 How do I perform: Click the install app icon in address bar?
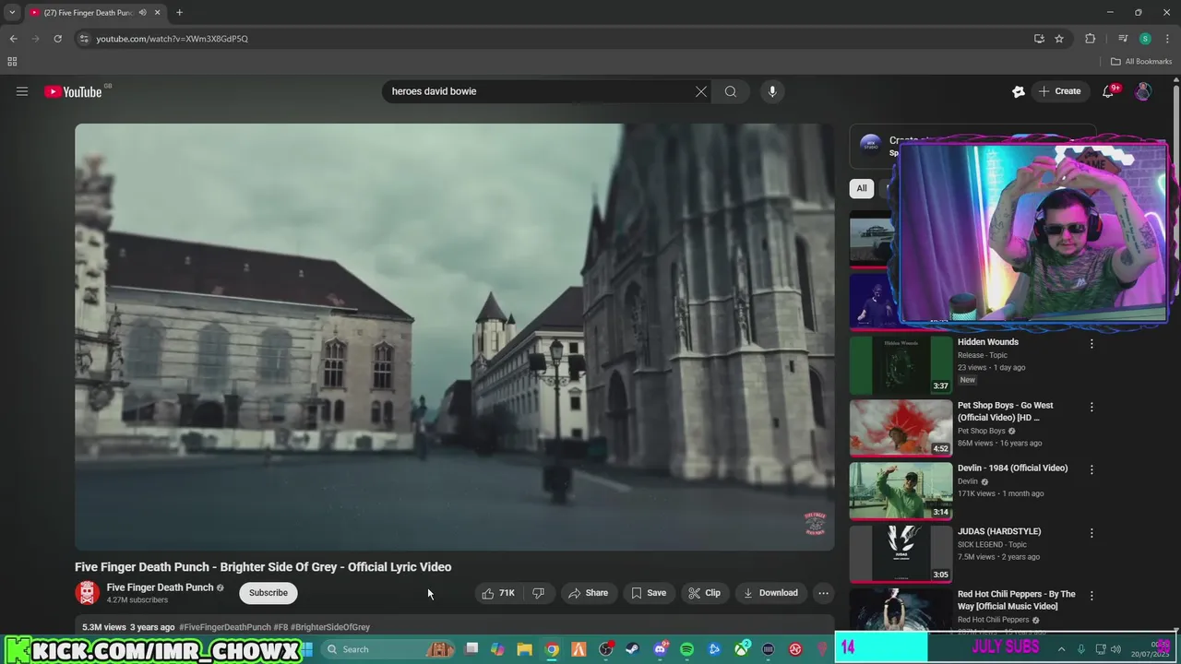click(1039, 39)
